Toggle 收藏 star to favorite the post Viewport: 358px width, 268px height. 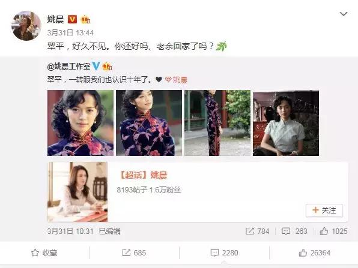click(44, 253)
